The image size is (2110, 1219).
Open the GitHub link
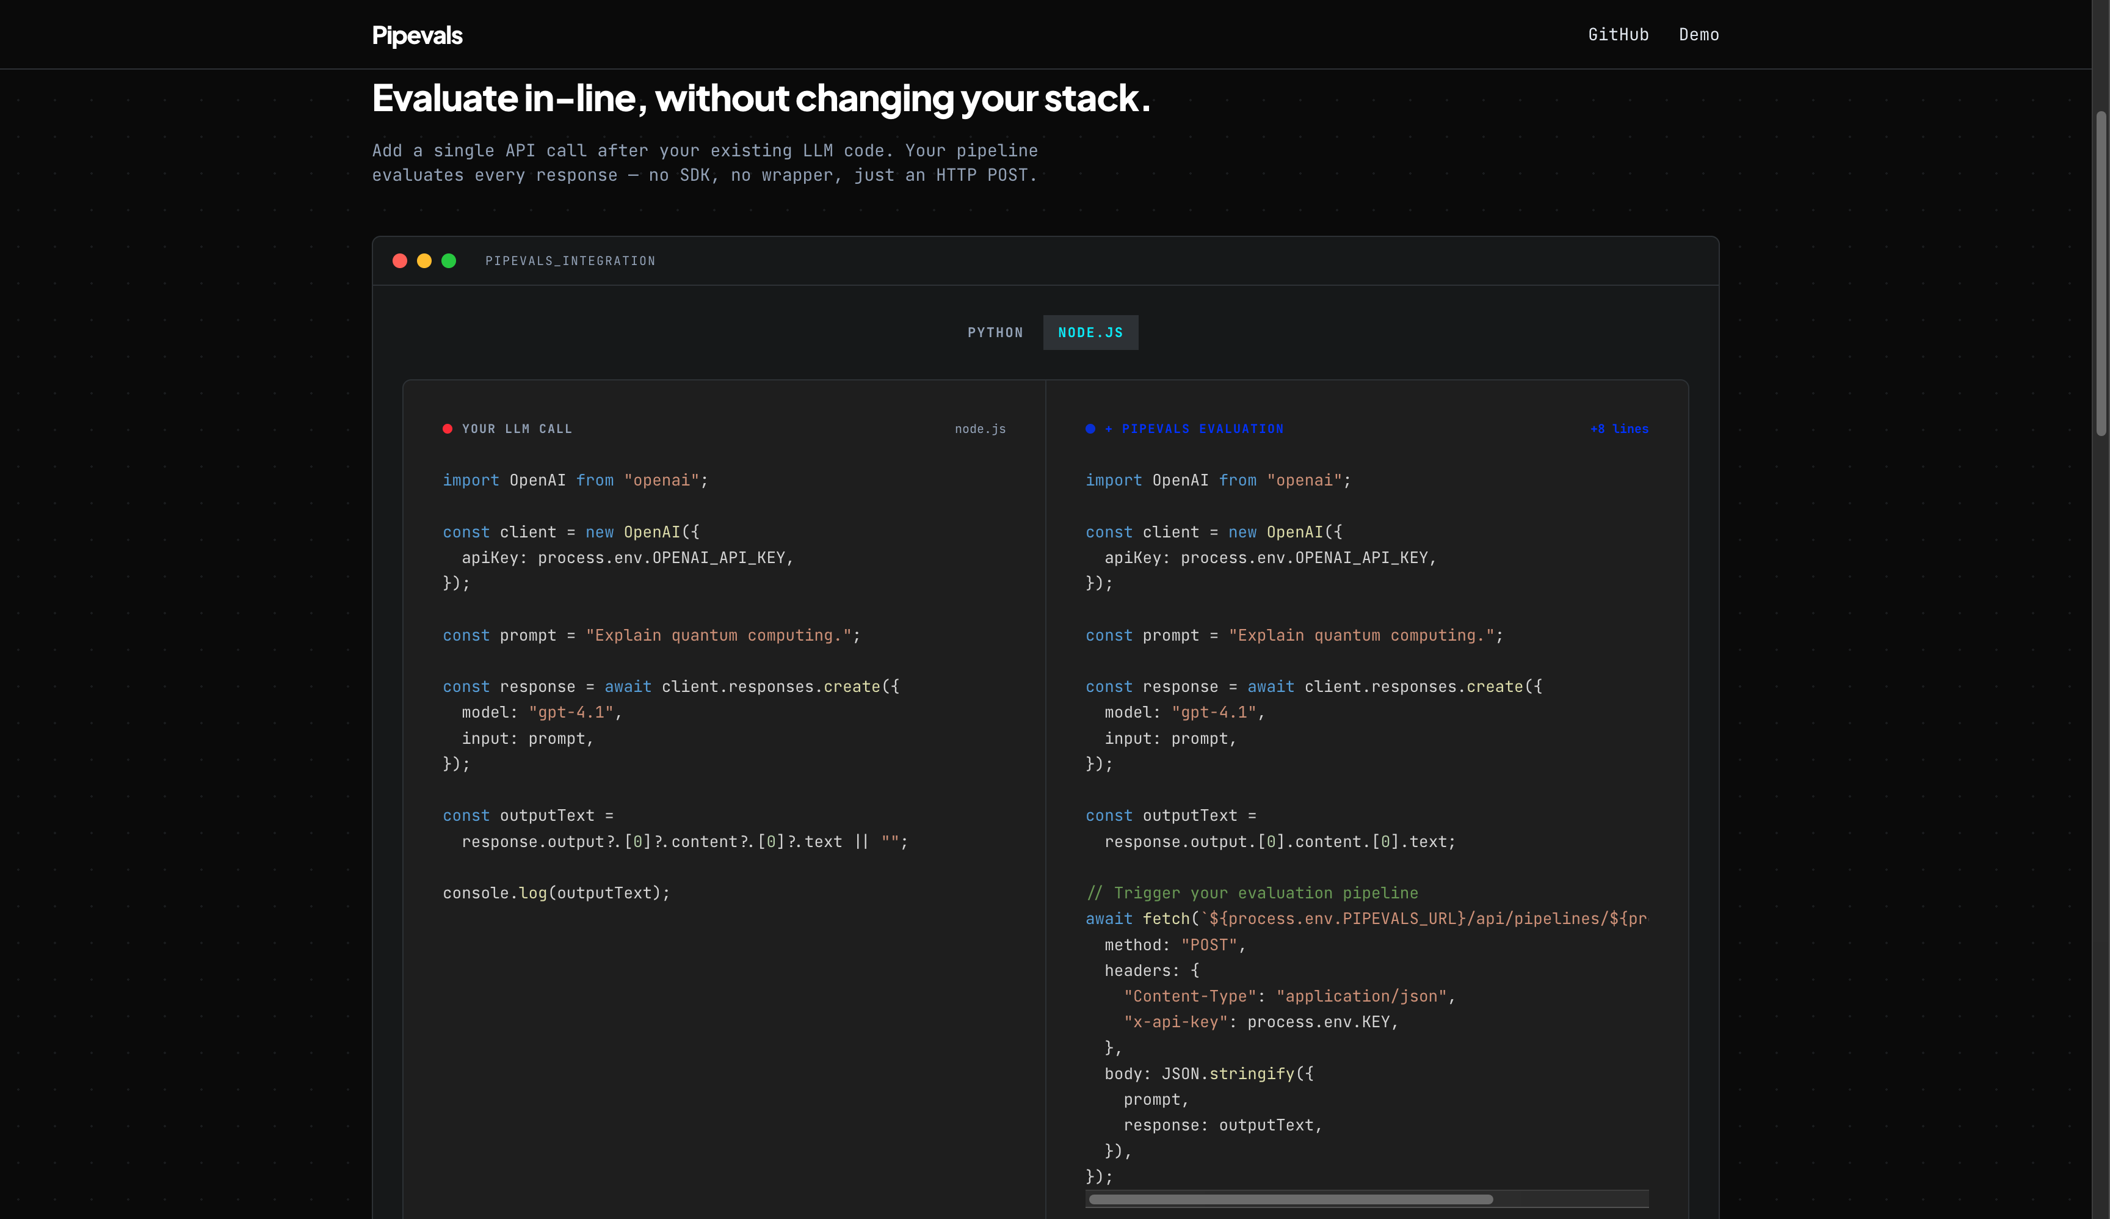(x=1618, y=34)
